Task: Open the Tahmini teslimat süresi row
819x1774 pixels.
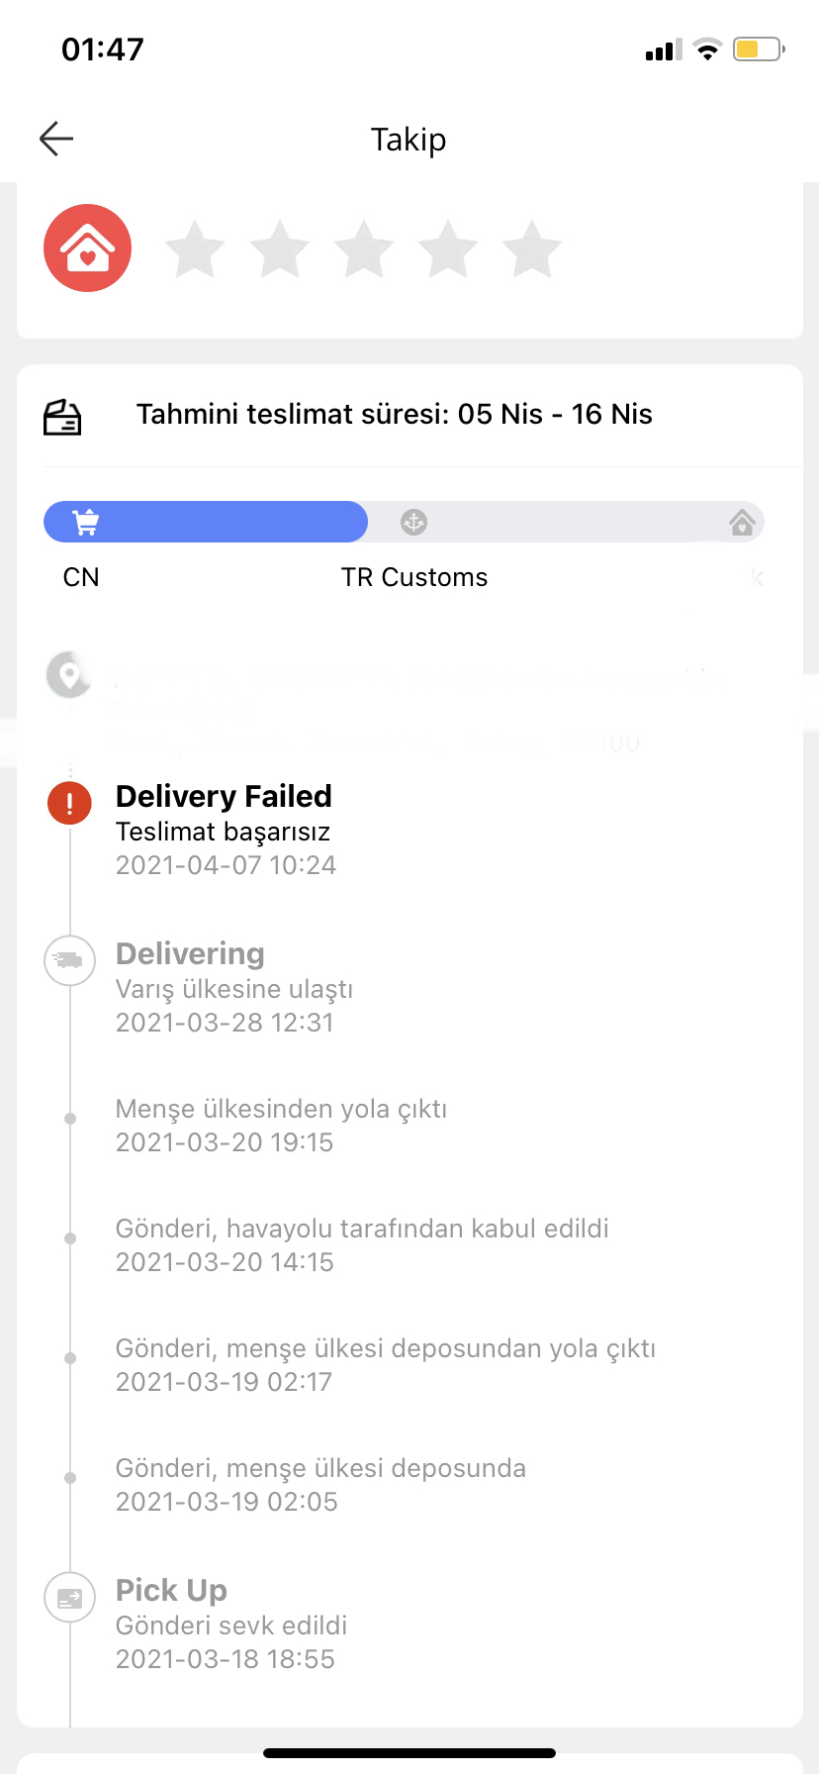Action: pyautogui.click(x=409, y=416)
